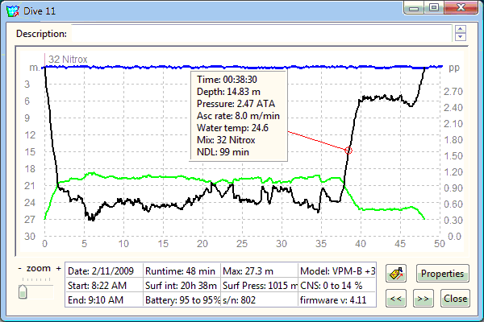
Task: Click the red circle marker on the profile
Action: point(348,151)
